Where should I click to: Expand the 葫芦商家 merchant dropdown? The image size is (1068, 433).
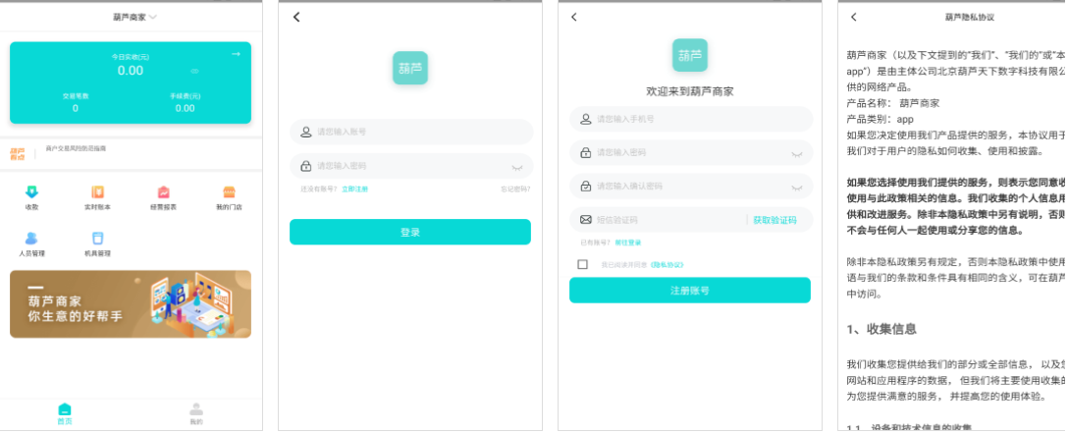pyautogui.click(x=134, y=17)
